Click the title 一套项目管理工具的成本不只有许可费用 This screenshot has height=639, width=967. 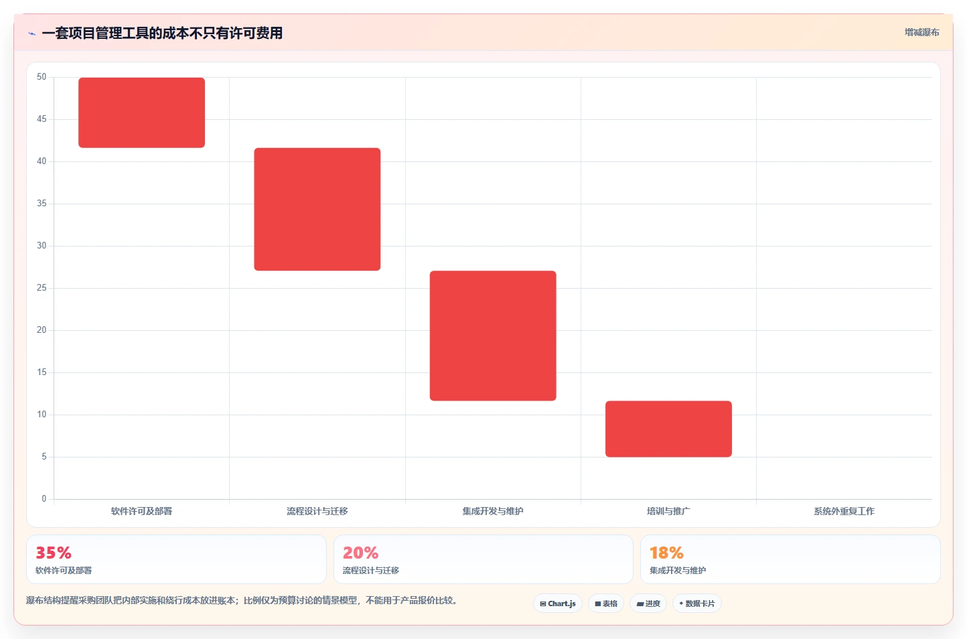162,33
